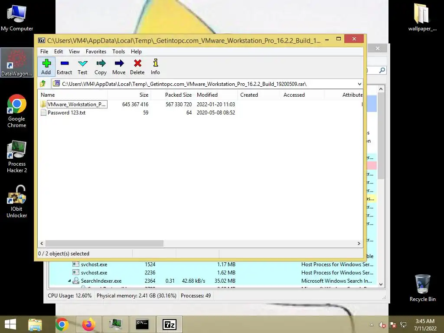Click the Windows Start button
The height and width of the screenshot is (333, 444).
tap(10, 324)
